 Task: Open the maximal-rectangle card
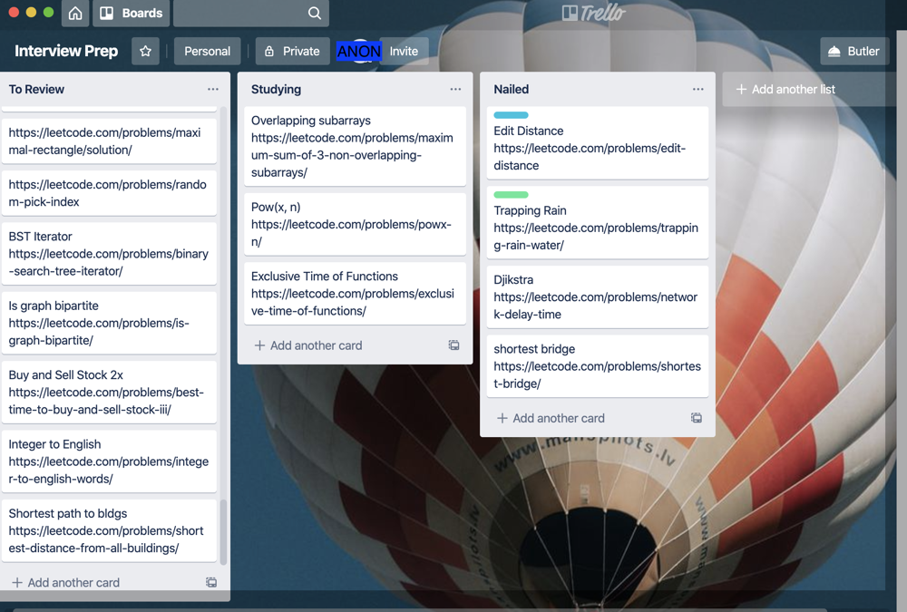[x=110, y=141]
